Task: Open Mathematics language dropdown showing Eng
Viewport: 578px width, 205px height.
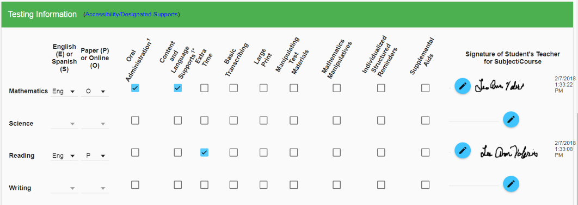Action: (x=64, y=91)
